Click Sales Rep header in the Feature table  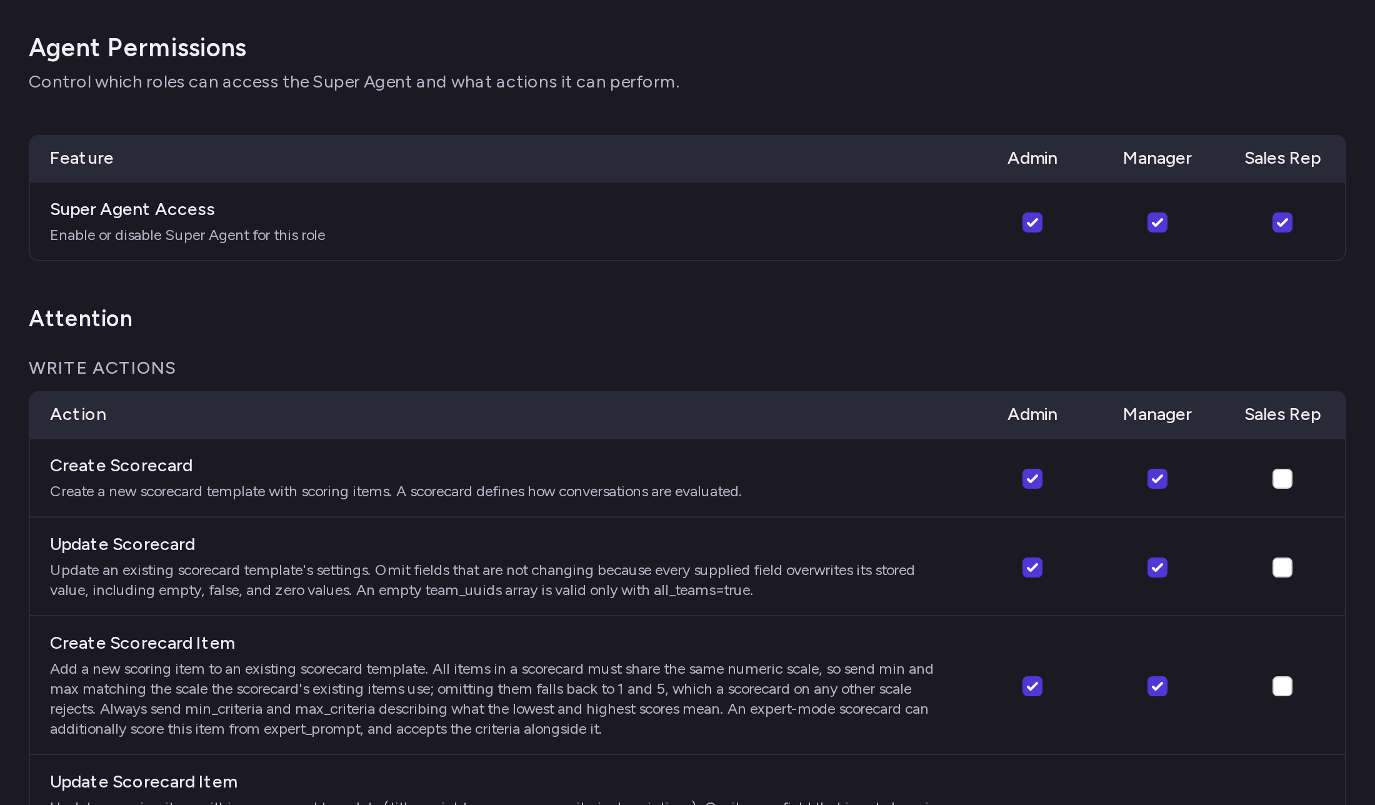point(1282,158)
